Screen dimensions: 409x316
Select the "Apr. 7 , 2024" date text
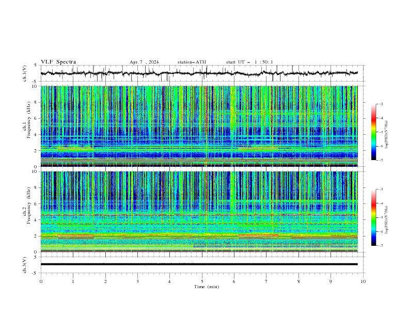[144, 62]
